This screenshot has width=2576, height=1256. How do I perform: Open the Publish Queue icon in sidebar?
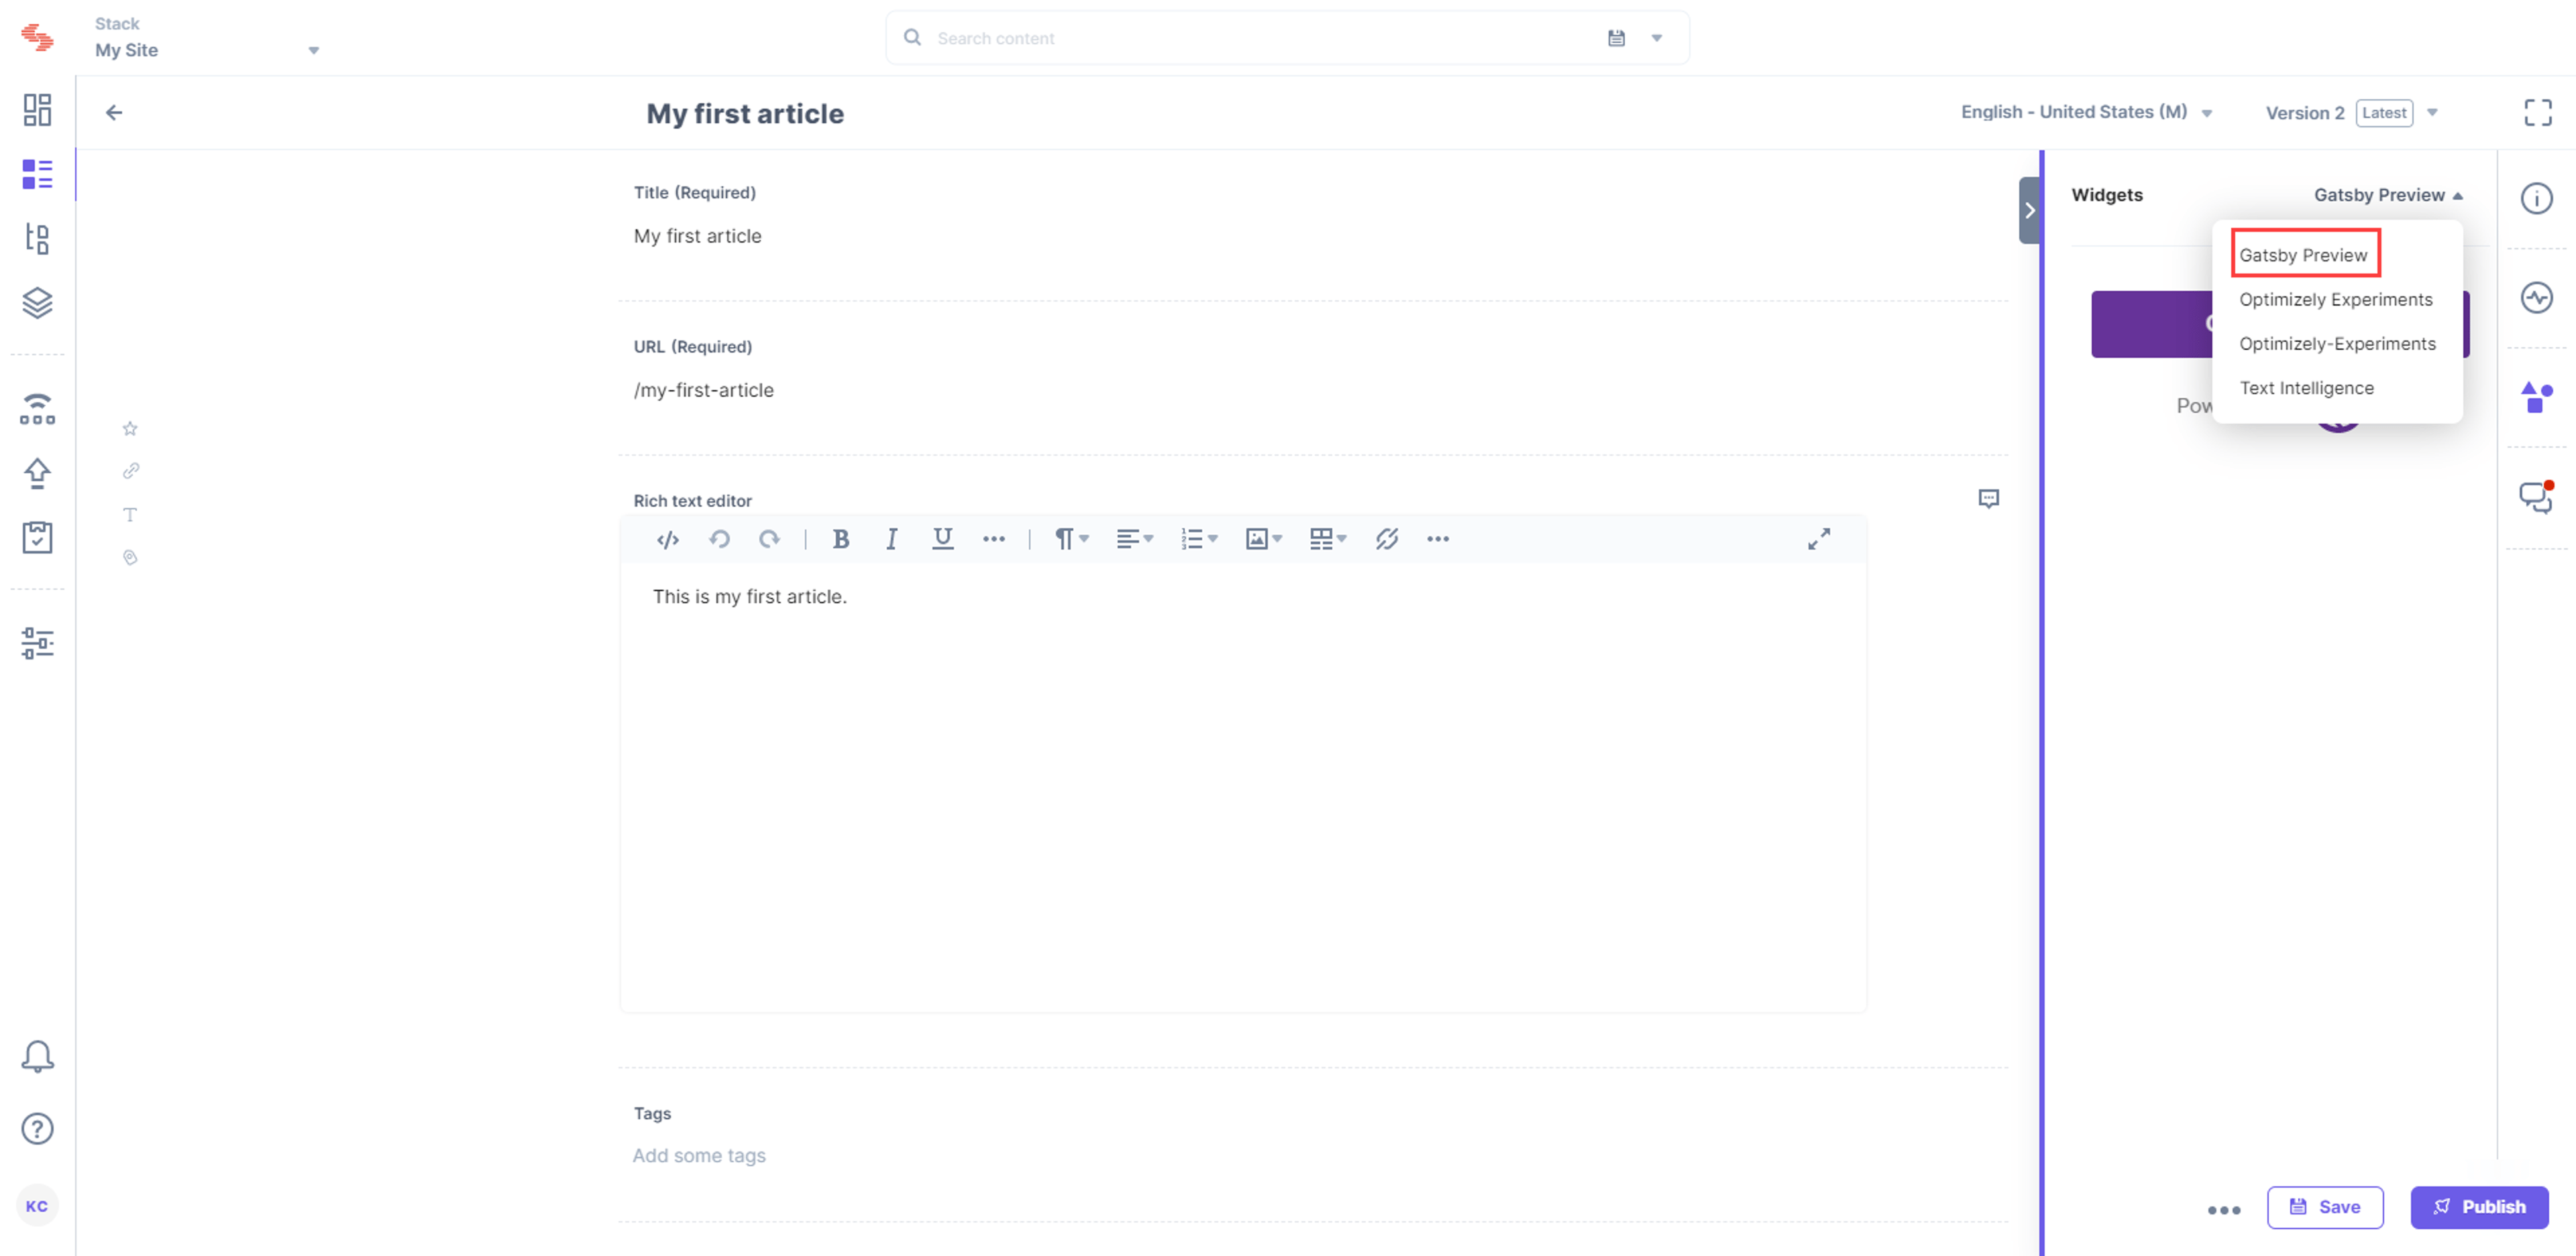(37, 409)
